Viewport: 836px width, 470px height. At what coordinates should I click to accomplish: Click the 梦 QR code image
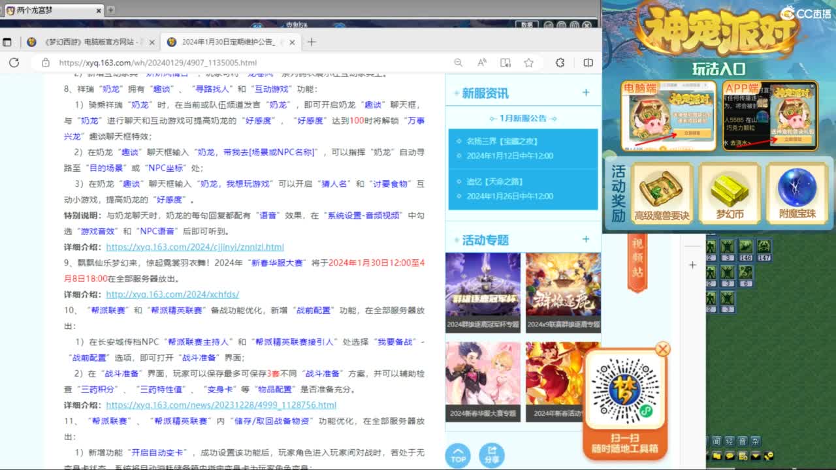click(625, 392)
